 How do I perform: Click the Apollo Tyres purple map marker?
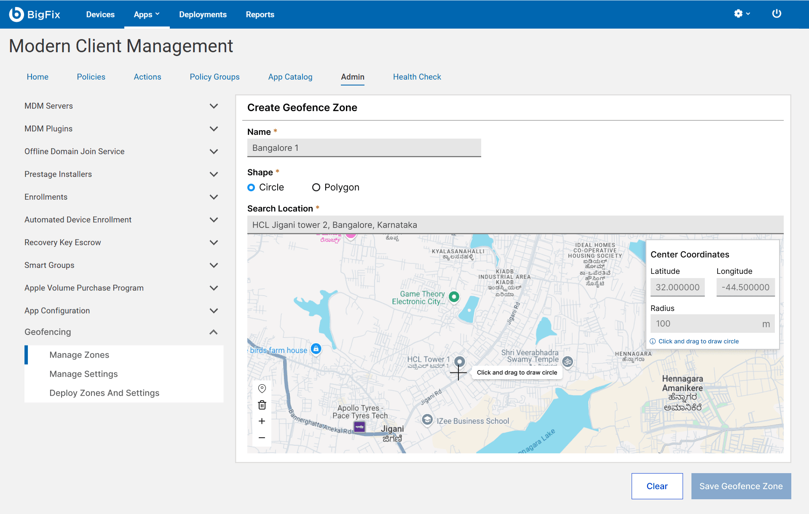pyautogui.click(x=359, y=427)
